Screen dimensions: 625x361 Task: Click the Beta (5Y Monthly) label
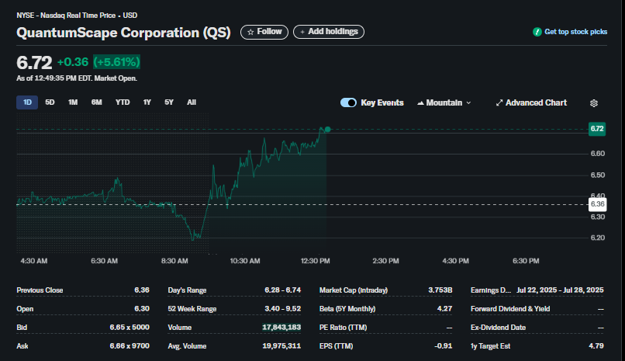347,309
